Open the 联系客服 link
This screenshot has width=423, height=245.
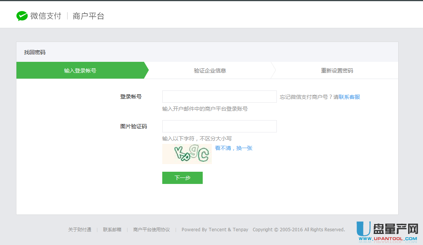[349, 97]
